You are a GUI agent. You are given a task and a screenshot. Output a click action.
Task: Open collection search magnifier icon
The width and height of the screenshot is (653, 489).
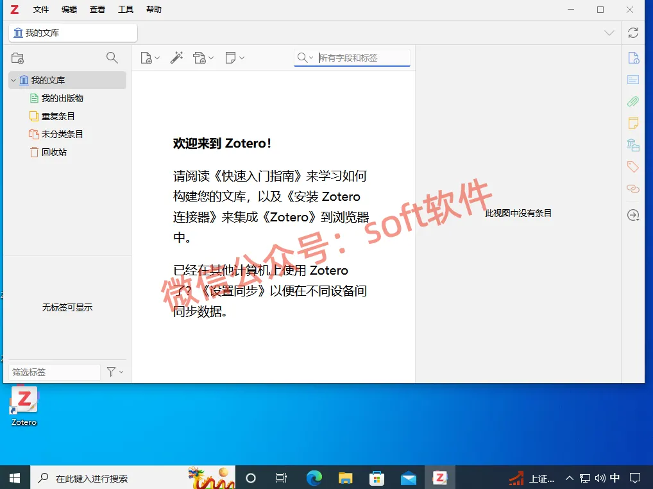112,58
